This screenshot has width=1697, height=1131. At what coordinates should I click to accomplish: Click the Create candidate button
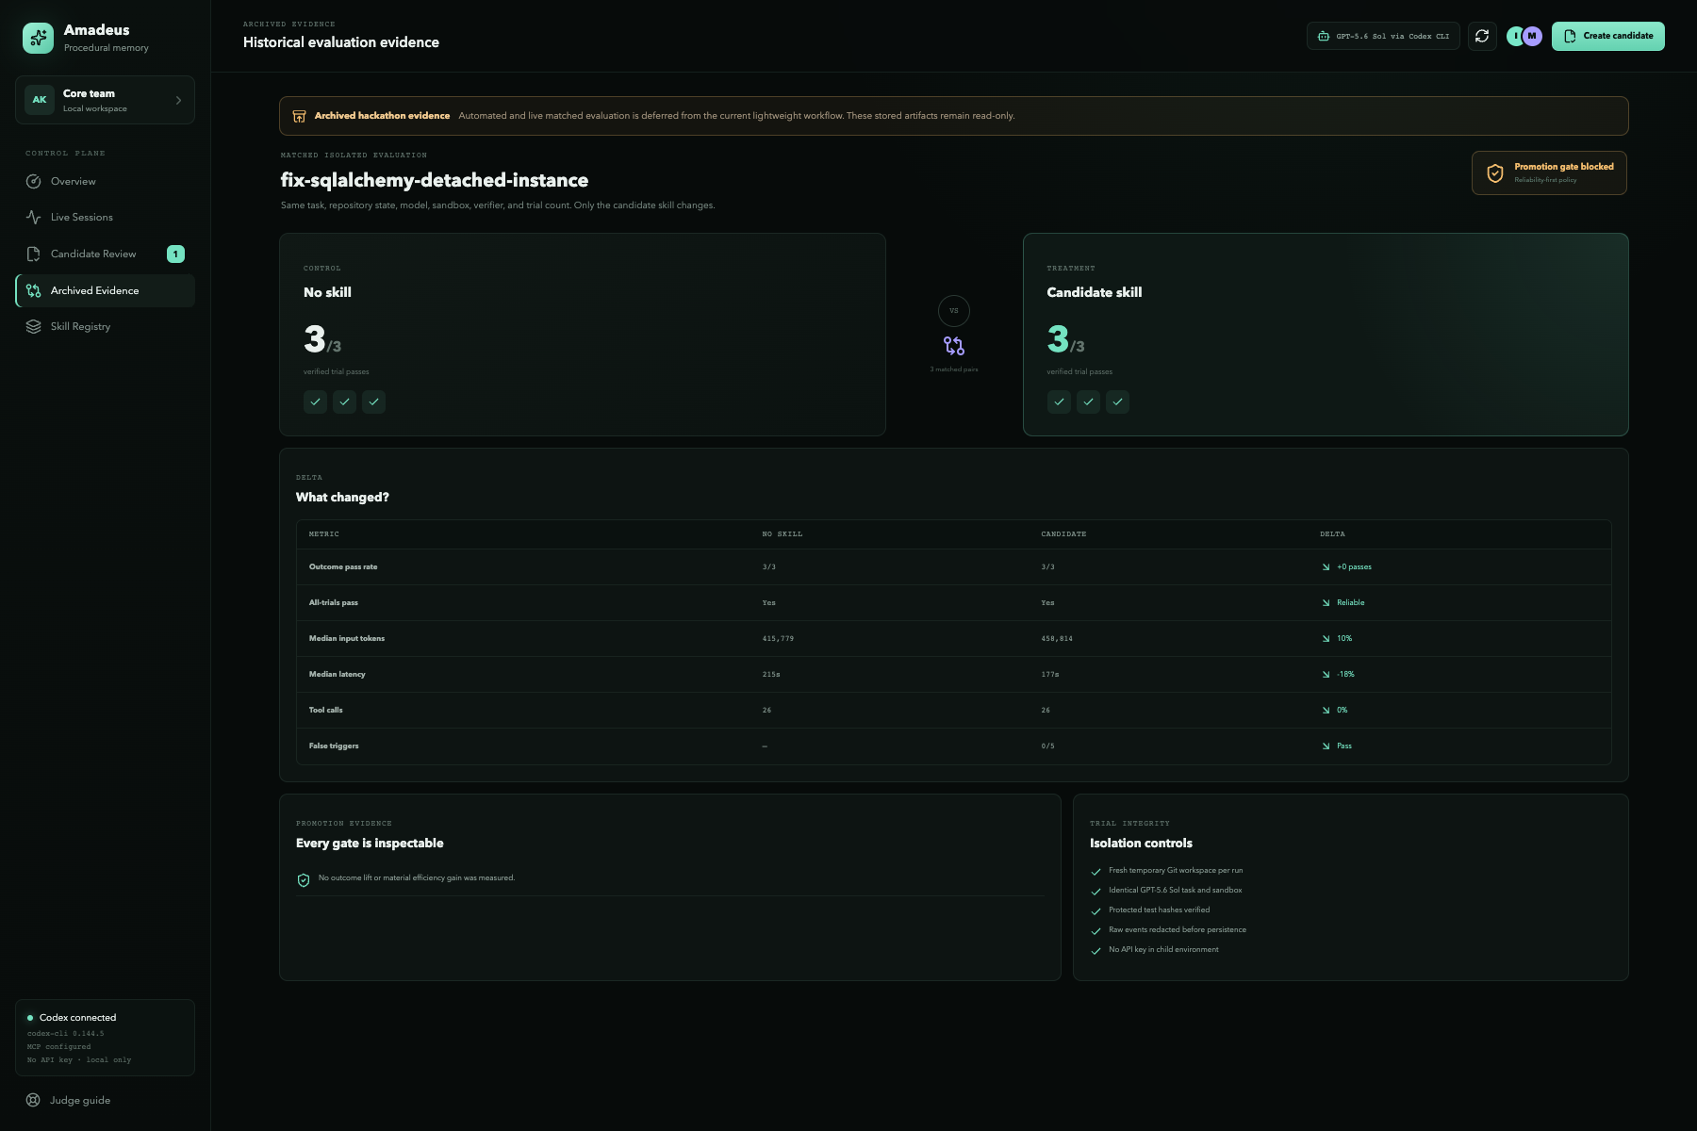pyautogui.click(x=1608, y=36)
